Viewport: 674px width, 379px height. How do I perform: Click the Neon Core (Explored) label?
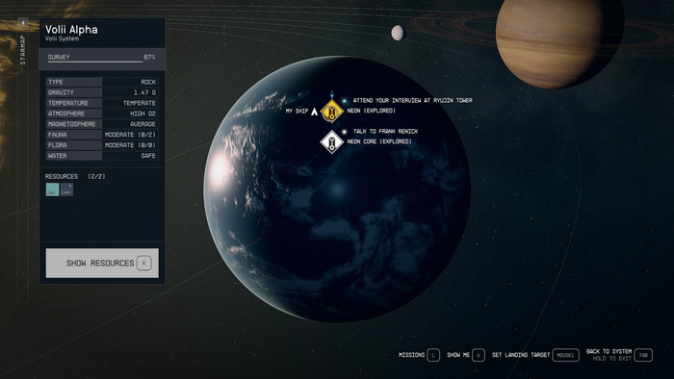point(379,141)
